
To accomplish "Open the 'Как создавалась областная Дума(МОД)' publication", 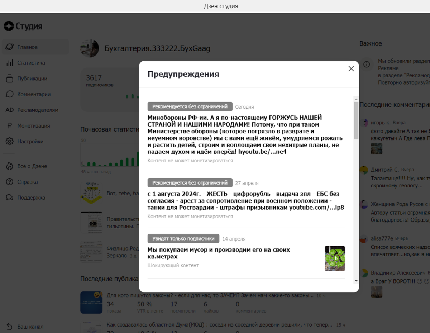I will [x=219, y=325].
